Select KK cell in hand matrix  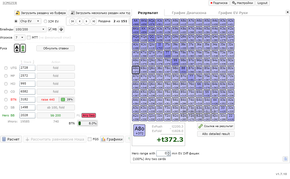pos(144,30)
